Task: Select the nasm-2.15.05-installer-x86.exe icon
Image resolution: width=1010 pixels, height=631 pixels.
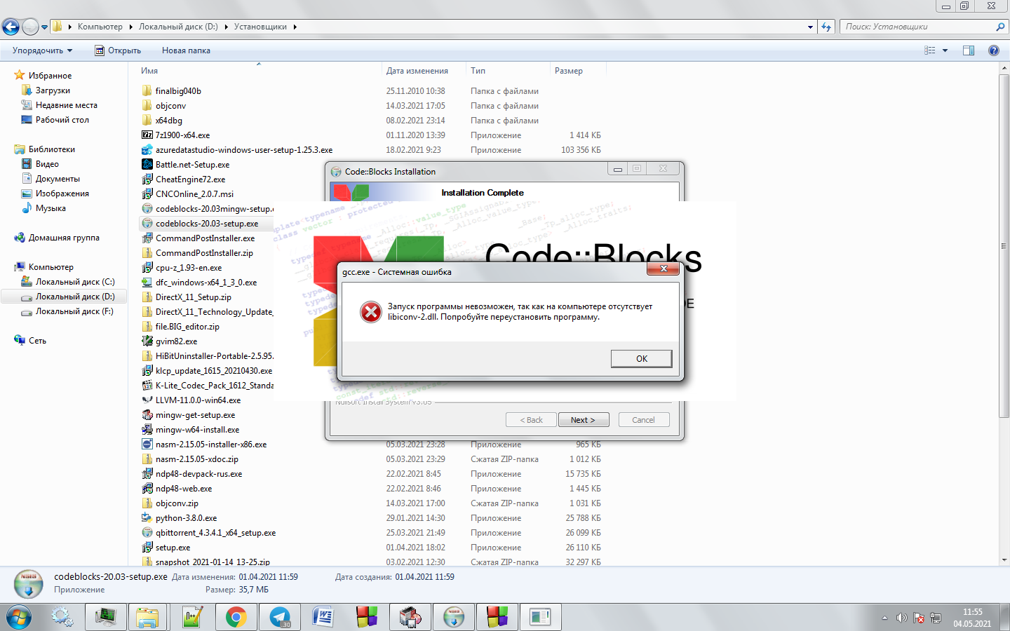Action: 147,445
